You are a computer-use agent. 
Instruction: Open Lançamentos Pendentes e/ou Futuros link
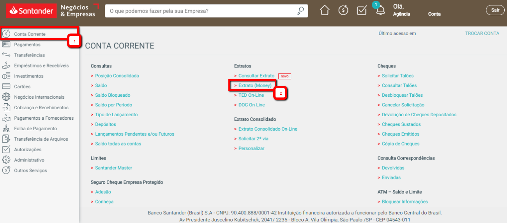(x=134, y=134)
